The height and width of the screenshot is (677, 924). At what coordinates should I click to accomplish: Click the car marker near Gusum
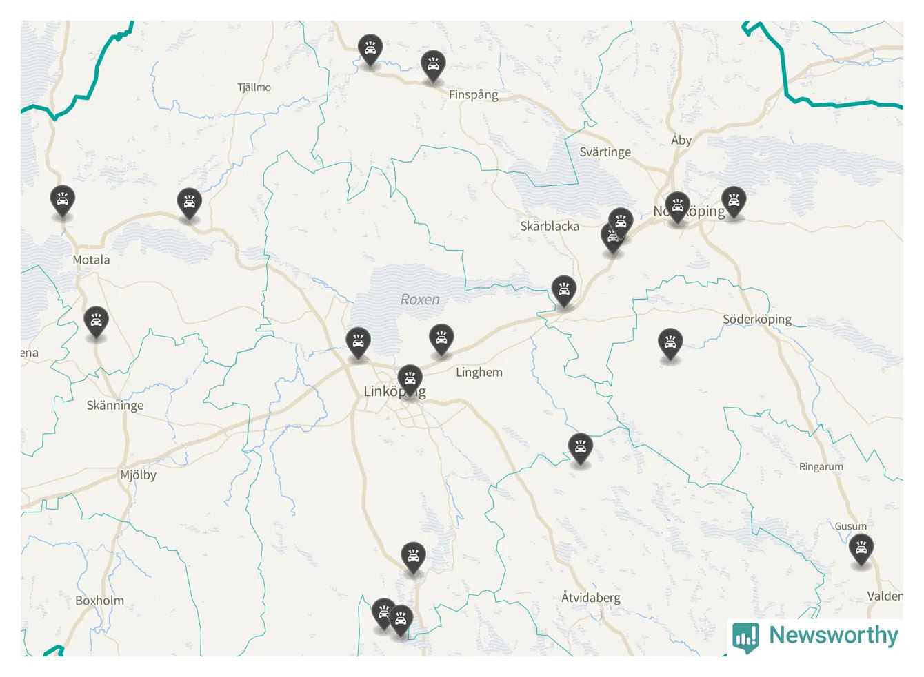861,550
